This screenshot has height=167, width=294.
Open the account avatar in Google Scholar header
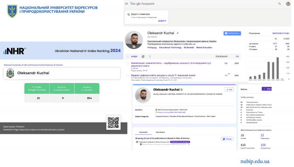pos(288,4)
